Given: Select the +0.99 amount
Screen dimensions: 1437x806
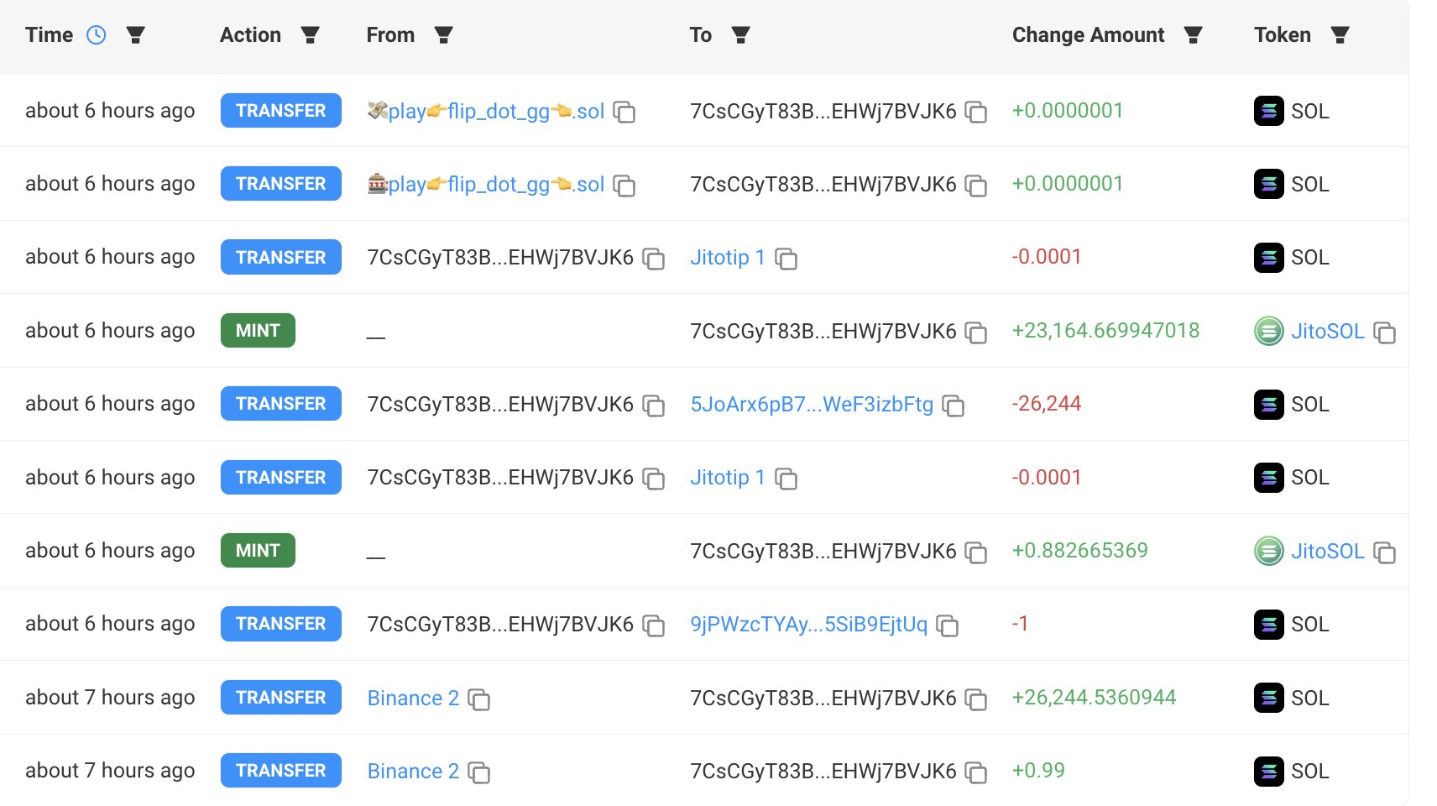Looking at the screenshot, I should (1038, 770).
